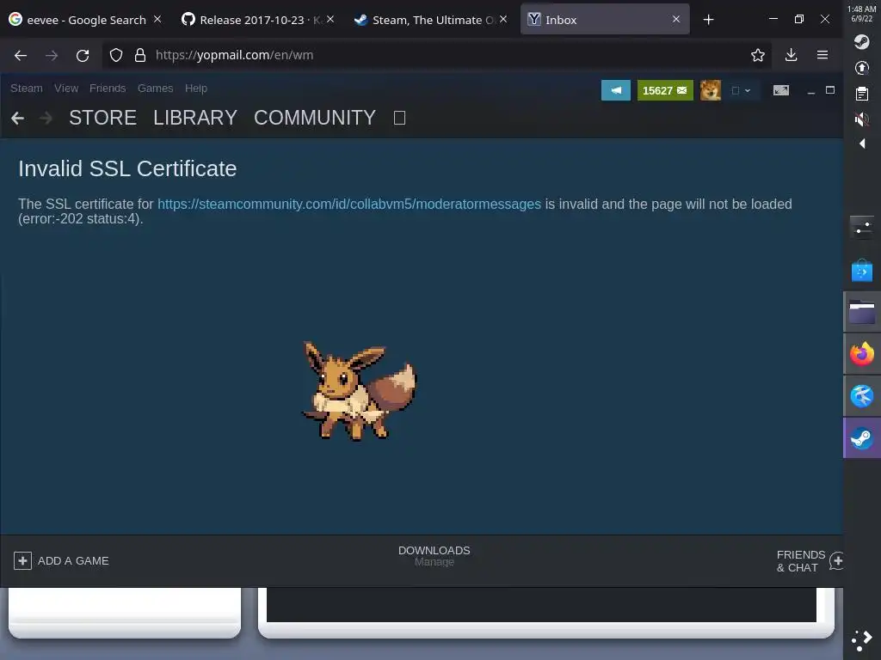
Task: Open system settings sliders icon in panel
Action: (861, 227)
